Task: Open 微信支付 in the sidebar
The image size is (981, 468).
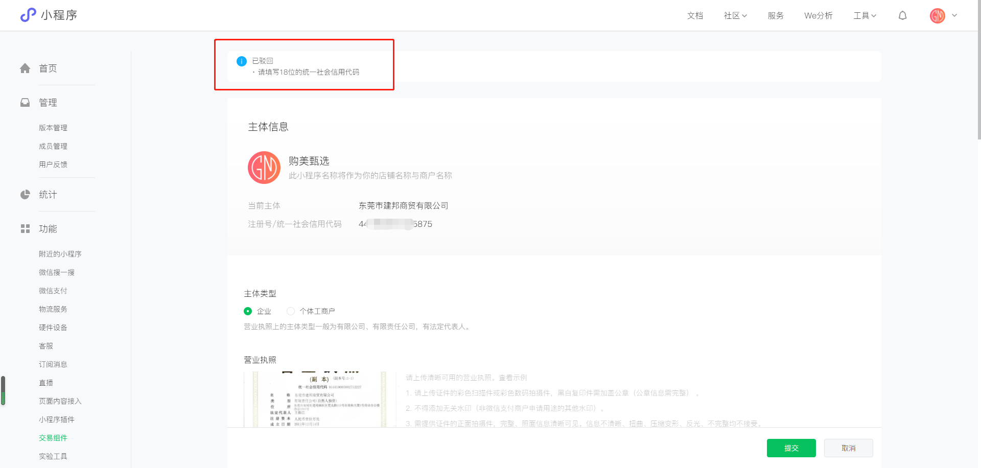Action: pos(53,291)
